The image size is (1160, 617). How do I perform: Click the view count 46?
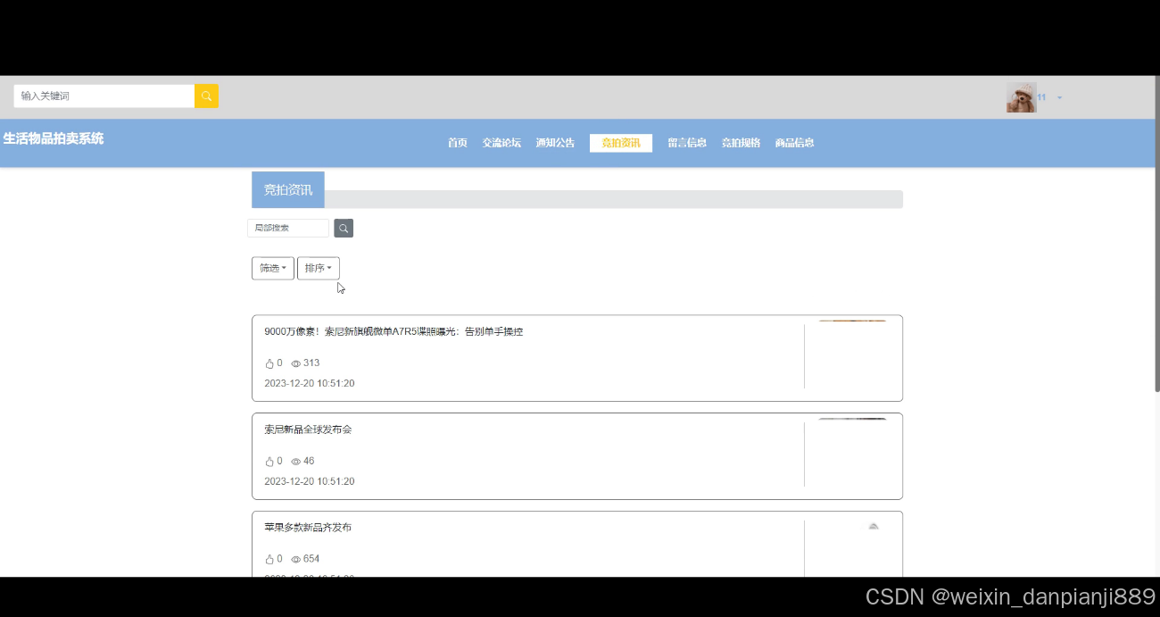[x=309, y=462]
